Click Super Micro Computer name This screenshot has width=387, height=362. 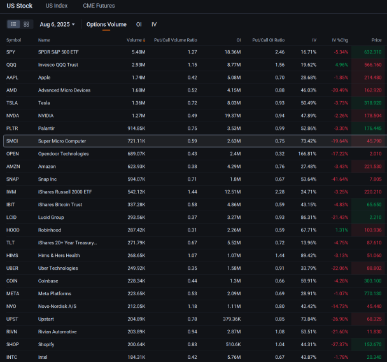pos(62,141)
